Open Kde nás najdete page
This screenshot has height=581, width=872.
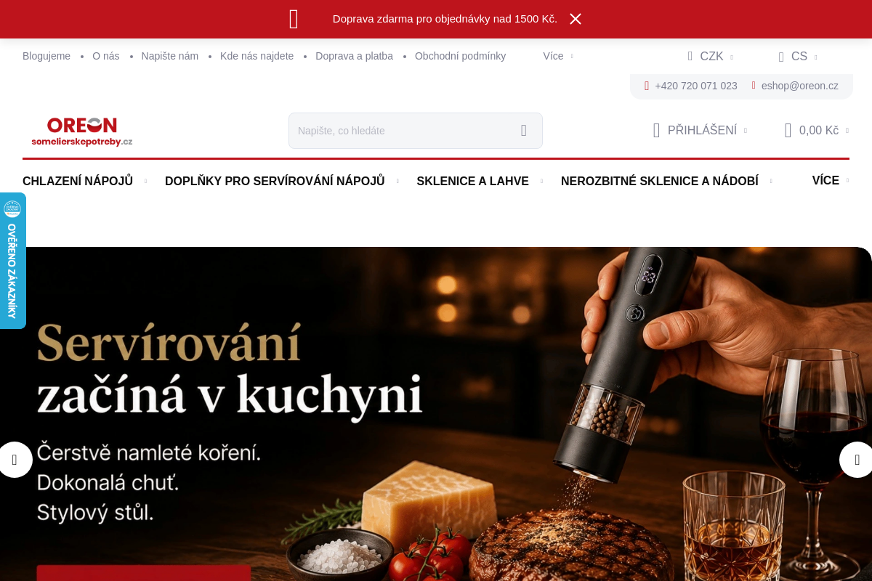pos(257,56)
